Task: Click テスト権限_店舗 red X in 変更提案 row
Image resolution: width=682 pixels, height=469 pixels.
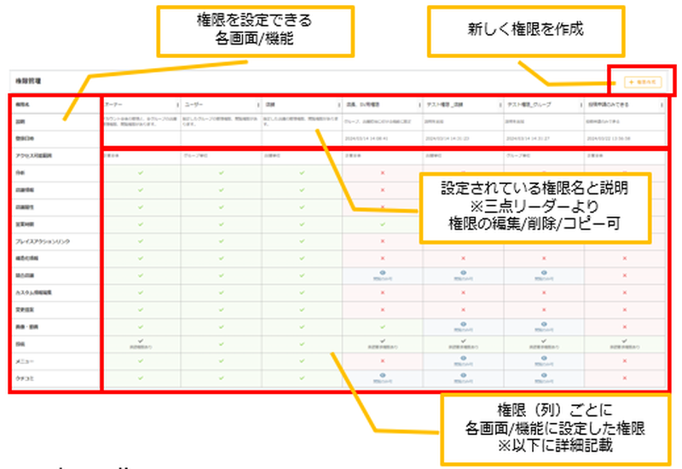Action: coord(464,309)
